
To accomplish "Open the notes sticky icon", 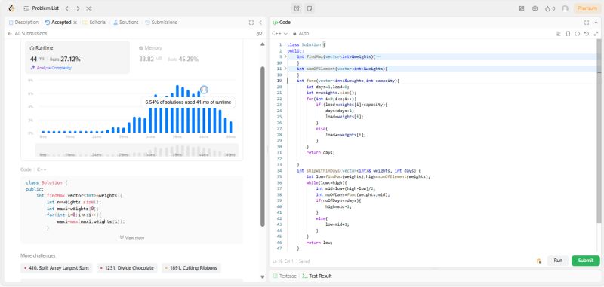I will (309, 8).
